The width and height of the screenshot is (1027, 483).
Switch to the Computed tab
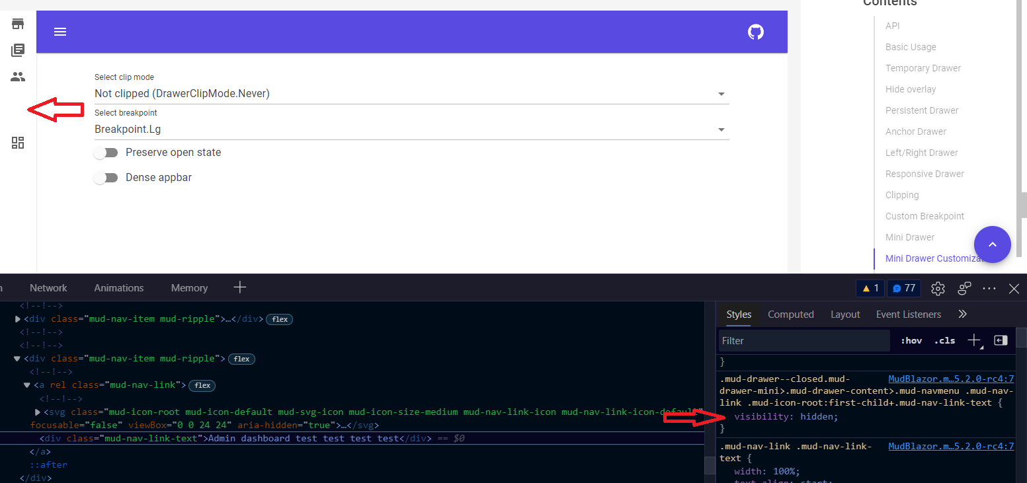[x=791, y=314]
